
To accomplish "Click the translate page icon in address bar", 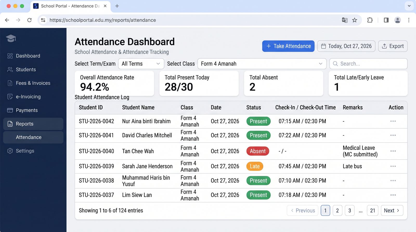I will coord(345,20).
